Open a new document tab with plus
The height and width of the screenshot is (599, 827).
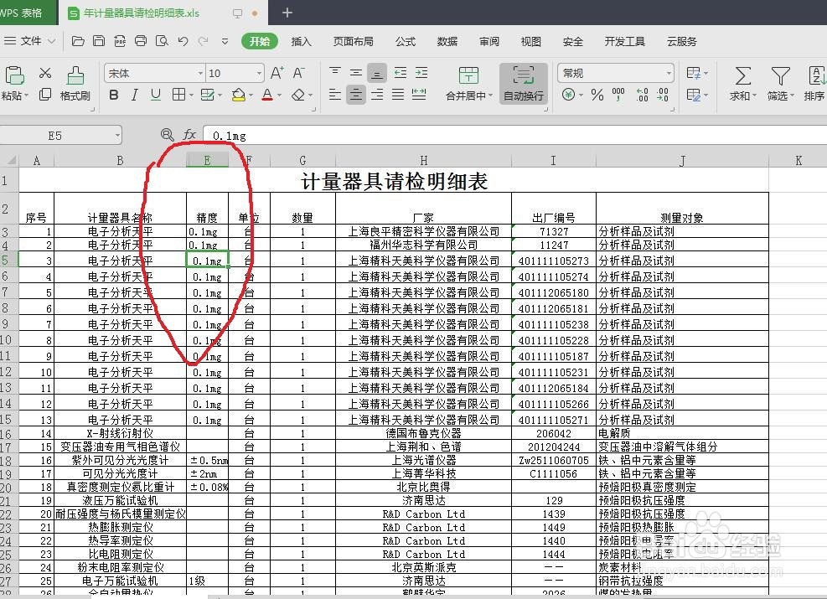pos(287,13)
